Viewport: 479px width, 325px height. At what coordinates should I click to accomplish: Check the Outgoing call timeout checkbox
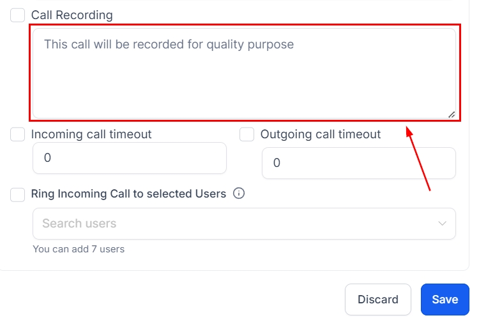[x=247, y=134]
